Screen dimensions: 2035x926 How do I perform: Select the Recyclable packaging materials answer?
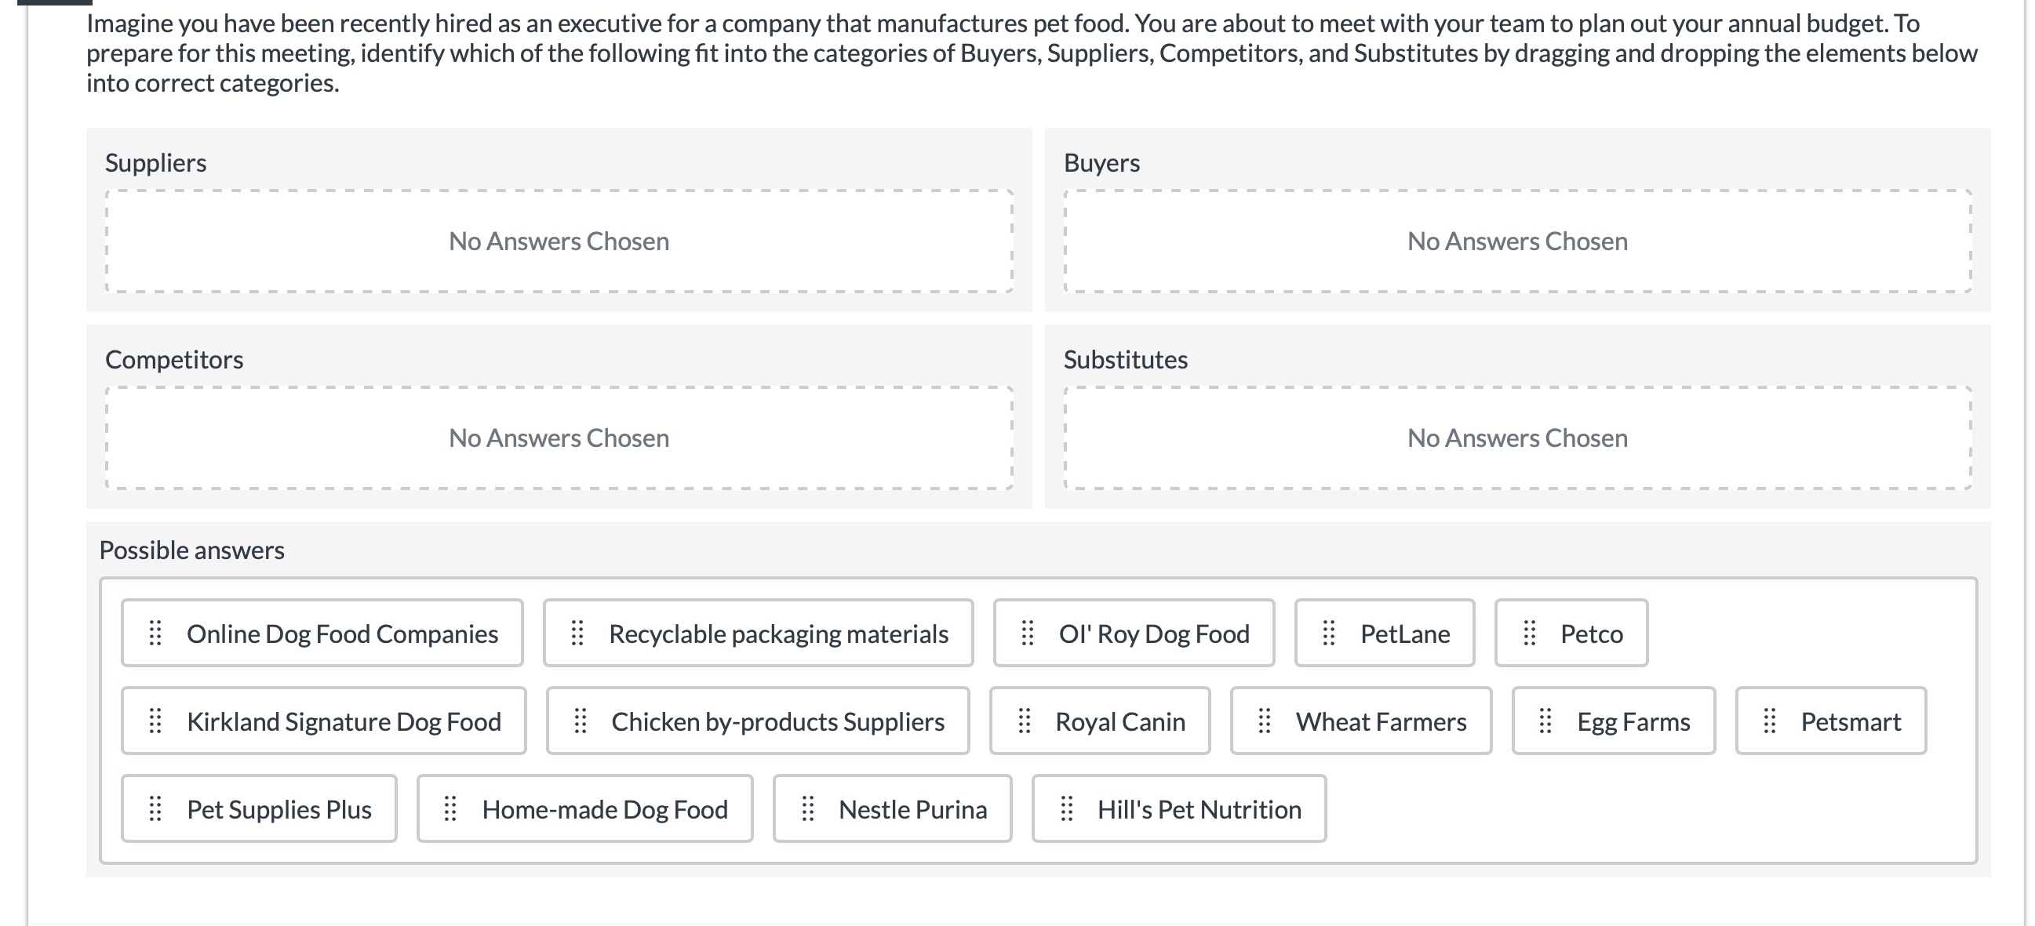778,634
